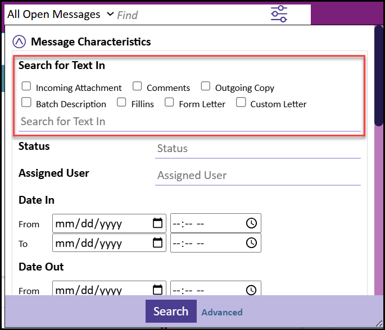Open calendar picker for Date In From
This screenshot has width=385, height=330.
coord(157,223)
